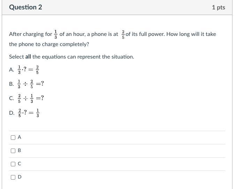Click equation C: 2/5 ÷ 1/3 = ?
Screen dimensions: 237x189
tap(31, 98)
